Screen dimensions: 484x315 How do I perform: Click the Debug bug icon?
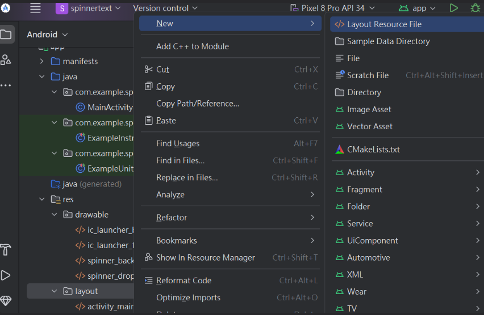(475, 8)
